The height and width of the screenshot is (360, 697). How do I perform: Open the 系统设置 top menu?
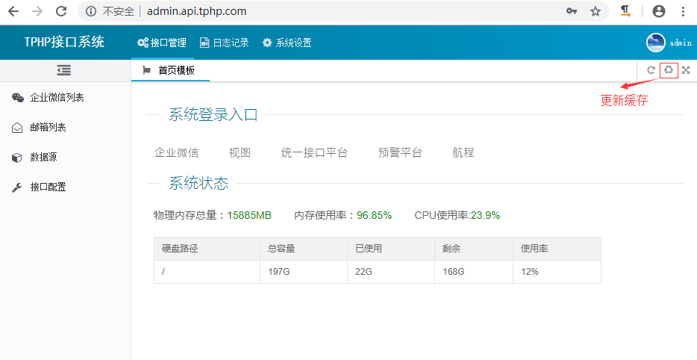click(287, 43)
